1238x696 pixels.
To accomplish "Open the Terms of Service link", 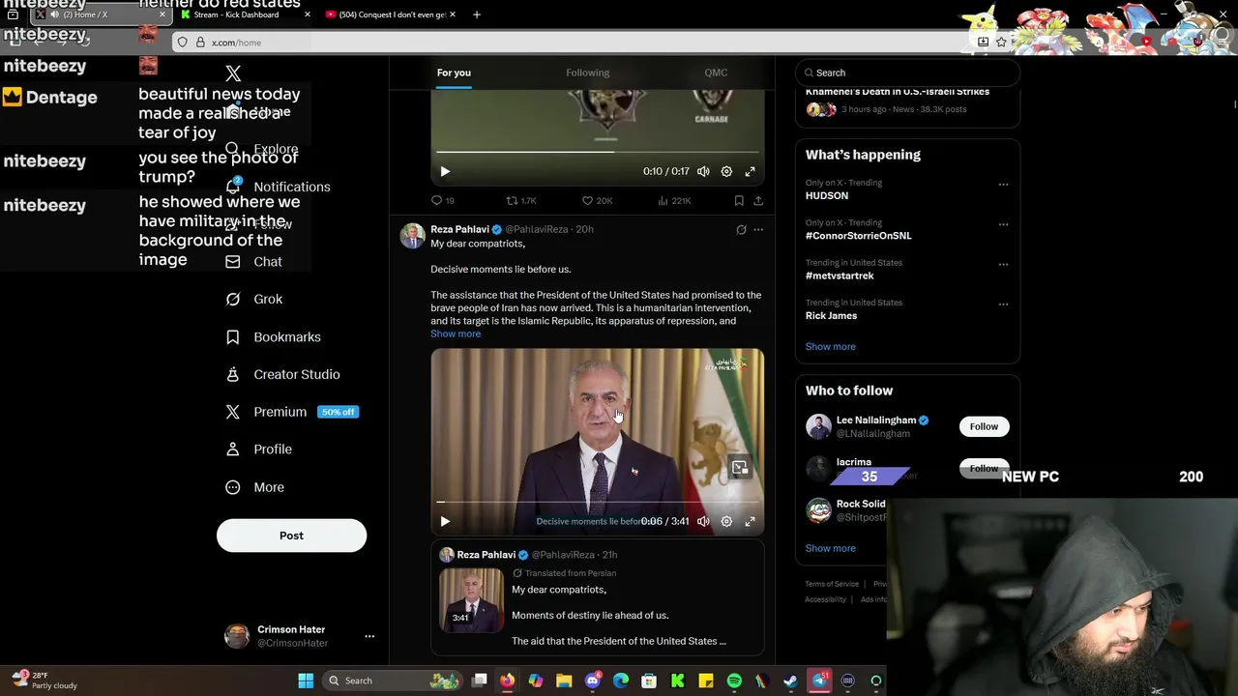I will pos(832,584).
